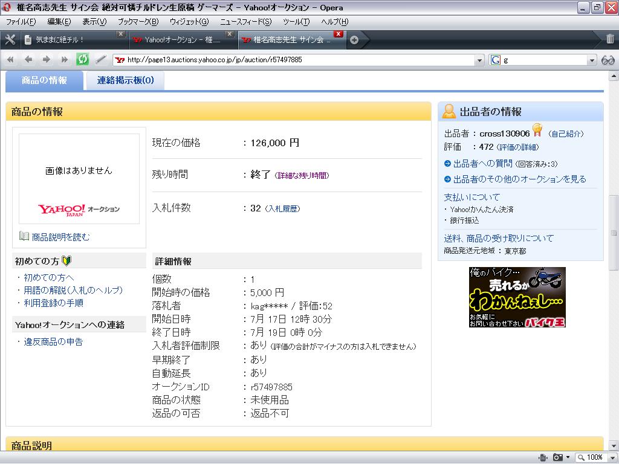Go forward with the Forward arrow
Screen dimensions: 619x464
coord(46,60)
